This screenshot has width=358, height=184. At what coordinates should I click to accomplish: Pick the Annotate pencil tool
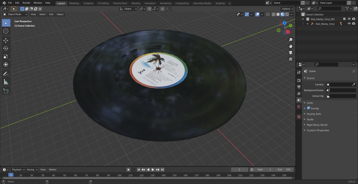(x=6, y=74)
